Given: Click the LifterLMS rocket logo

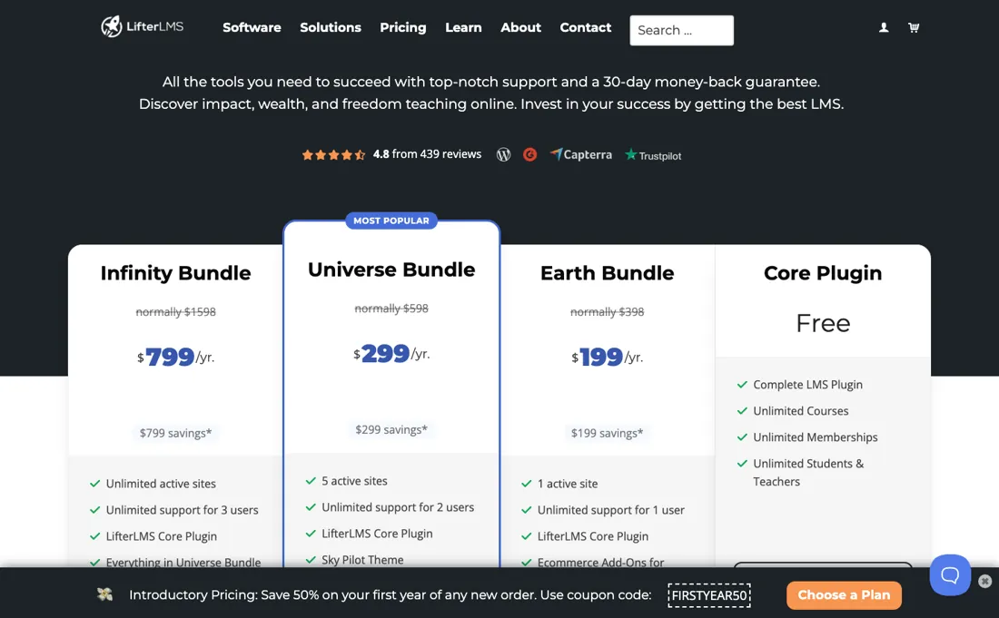Looking at the screenshot, I should (142, 26).
